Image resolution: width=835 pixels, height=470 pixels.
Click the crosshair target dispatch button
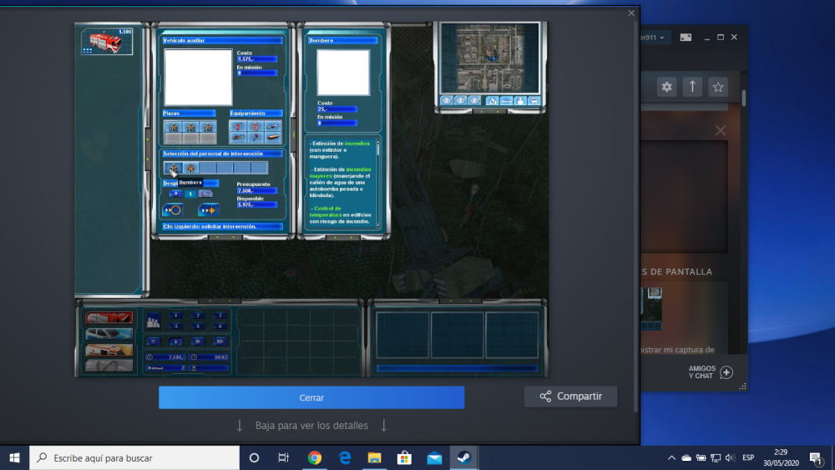[208, 210]
